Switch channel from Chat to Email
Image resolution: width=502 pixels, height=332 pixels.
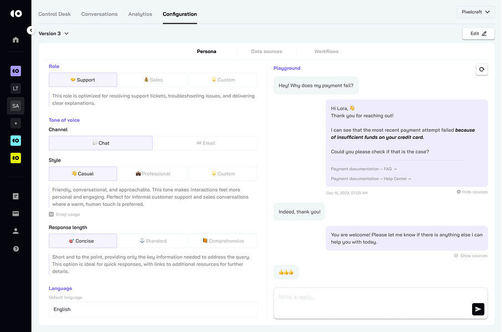(206, 143)
